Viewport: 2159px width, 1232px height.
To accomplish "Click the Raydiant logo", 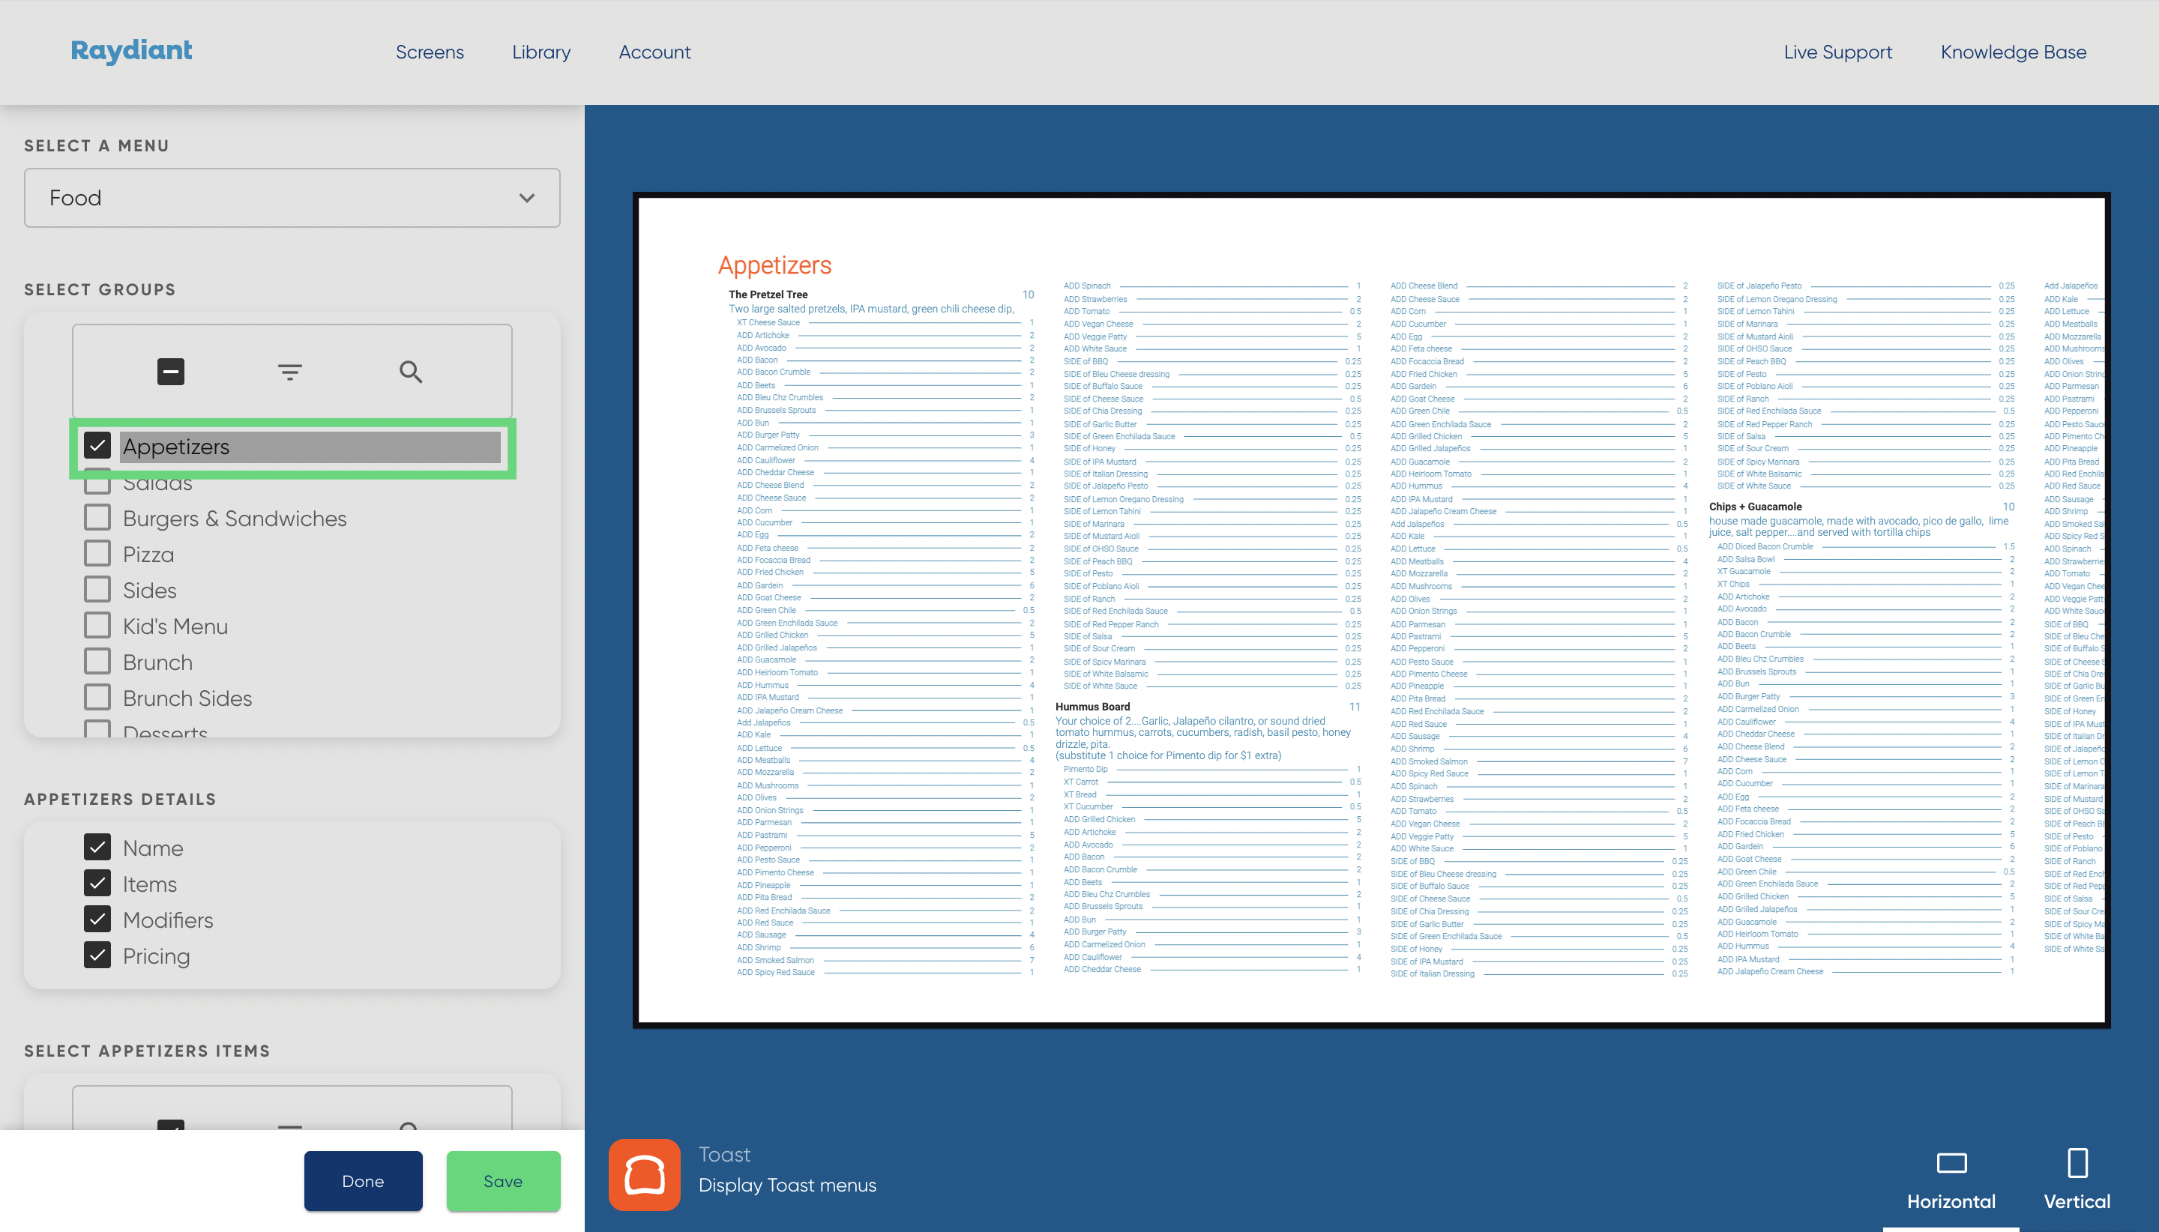I will (131, 51).
